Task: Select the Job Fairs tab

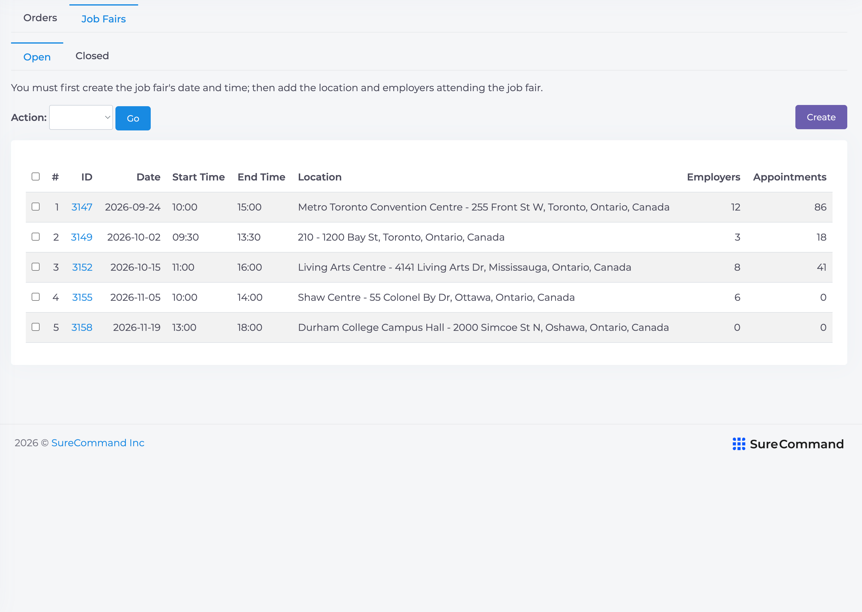Action: click(104, 19)
